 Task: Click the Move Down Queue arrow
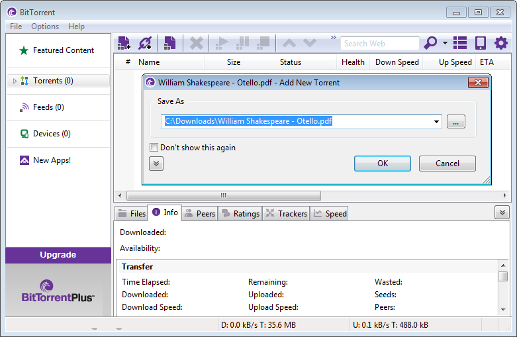pyautogui.click(x=310, y=43)
